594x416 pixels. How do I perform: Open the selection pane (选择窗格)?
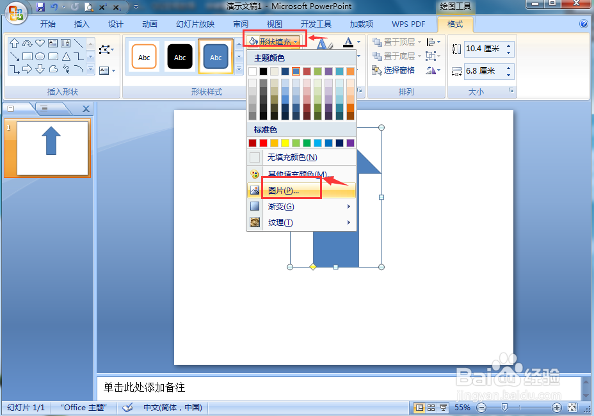(393, 70)
